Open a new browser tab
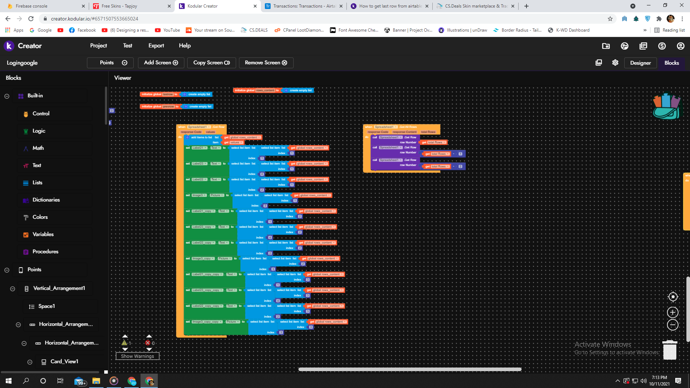Image resolution: width=690 pixels, height=388 pixels. click(x=526, y=6)
